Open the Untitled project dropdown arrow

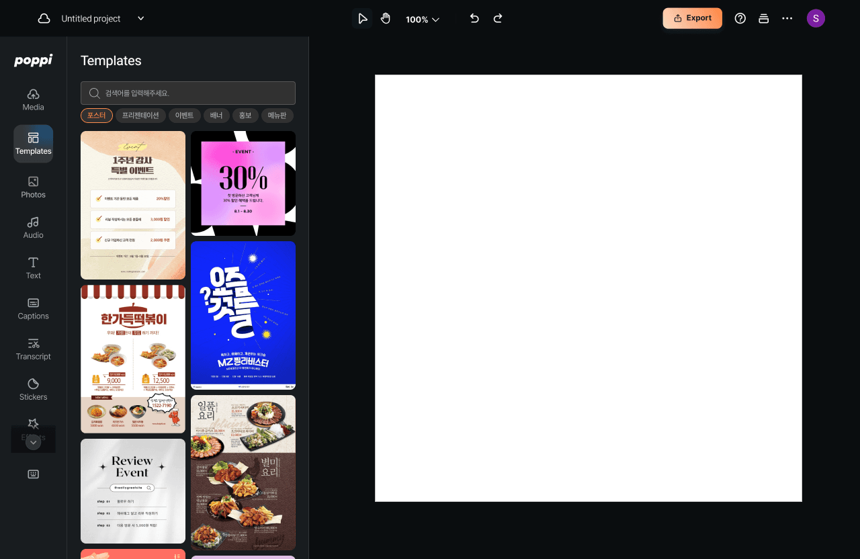click(x=141, y=19)
